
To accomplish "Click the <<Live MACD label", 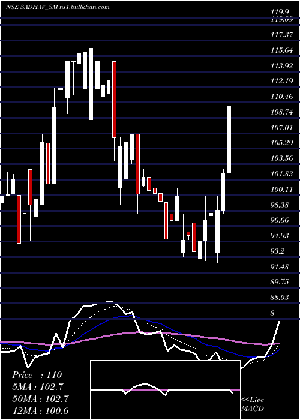I will 253,404.
